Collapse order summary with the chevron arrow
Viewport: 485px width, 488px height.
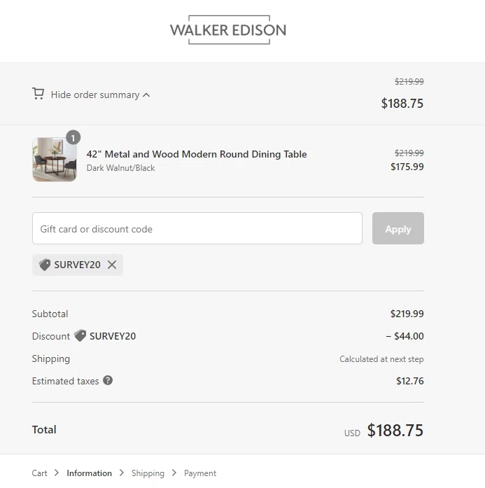tap(146, 95)
